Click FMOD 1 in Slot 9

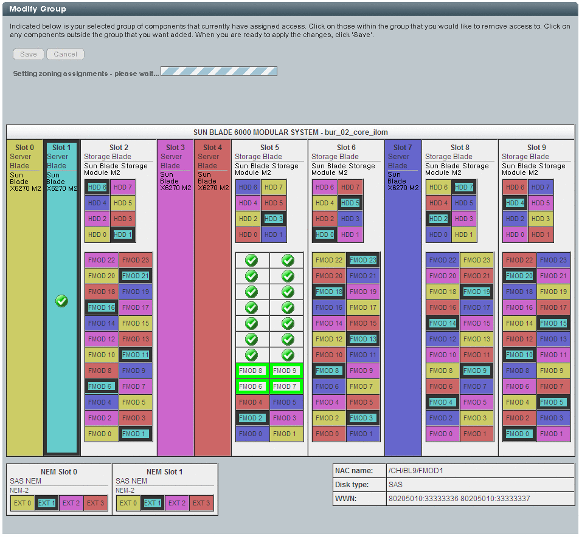[x=553, y=434]
